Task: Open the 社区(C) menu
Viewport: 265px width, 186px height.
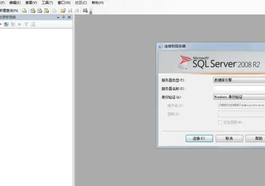Action: pyautogui.click(x=81, y=3)
